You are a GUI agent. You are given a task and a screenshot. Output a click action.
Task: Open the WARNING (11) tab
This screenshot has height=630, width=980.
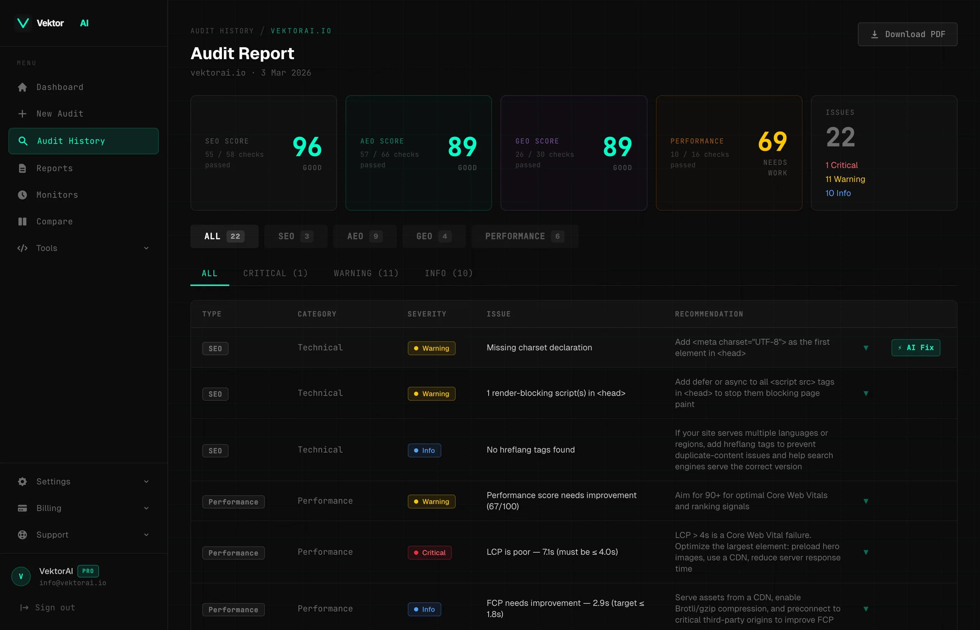[x=366, y=273]
